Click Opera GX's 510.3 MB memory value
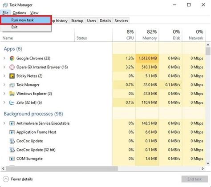 (x=149, y=67)
